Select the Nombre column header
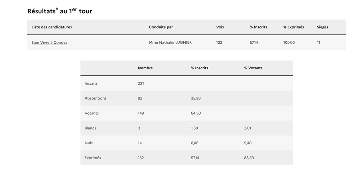361x172 pixels. point(145,68)
